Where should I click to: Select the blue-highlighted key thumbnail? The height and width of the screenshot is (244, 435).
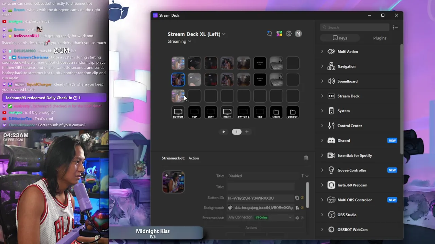(x=178, y=80)
